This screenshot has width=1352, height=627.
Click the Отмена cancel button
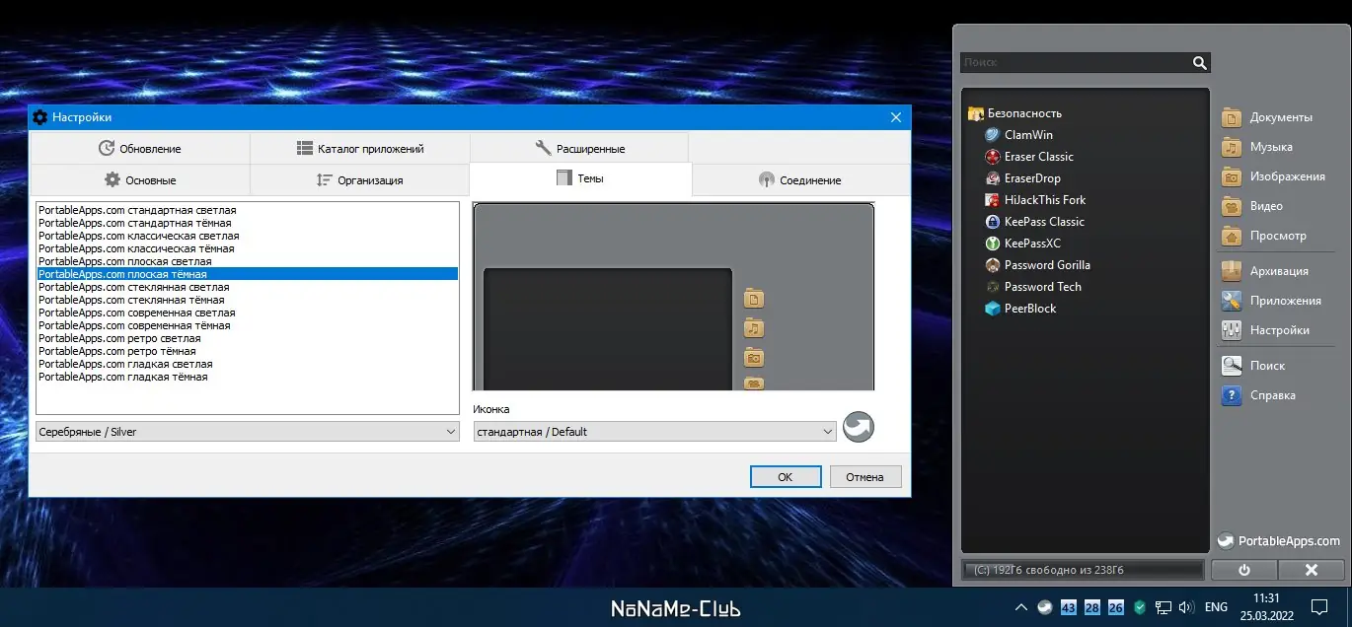[864, 477]
